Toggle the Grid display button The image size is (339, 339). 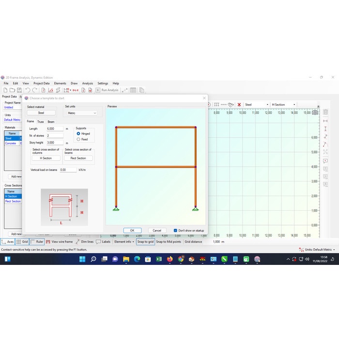click(x=22, y=242)
